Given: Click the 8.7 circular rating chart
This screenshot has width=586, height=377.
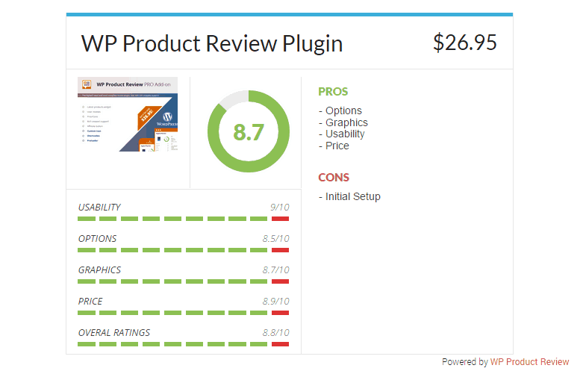Looking at the screenshot, I should [249, 131].
